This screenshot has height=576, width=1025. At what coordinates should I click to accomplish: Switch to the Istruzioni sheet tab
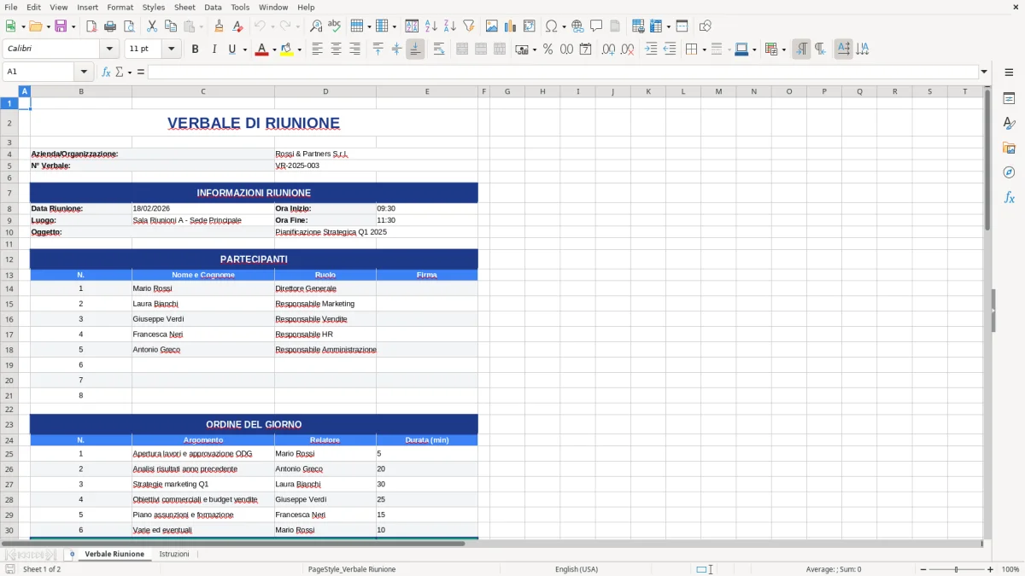pos(174,554)
